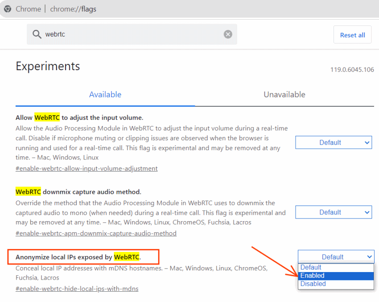Click the chevron on input volume dropdown
This screenshot has width=379, height=302.
(x=367, y=143)
